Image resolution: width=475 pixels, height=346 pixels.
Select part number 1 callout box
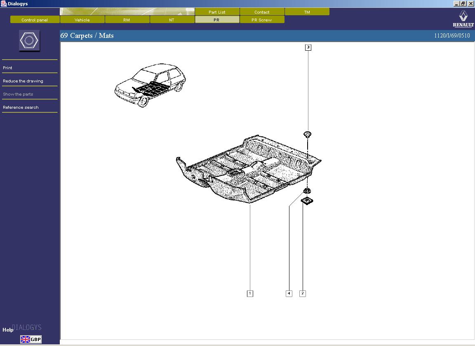click(x=250, y=293)
